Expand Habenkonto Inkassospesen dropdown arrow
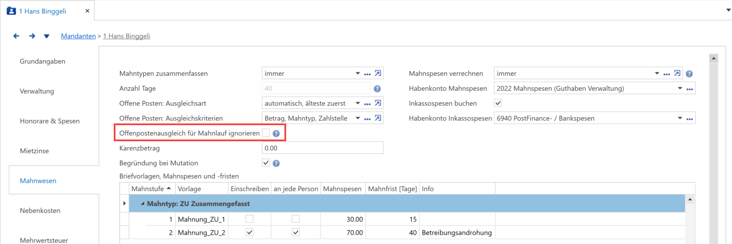Viewport: 732px width, 244px height. (680, 118)
